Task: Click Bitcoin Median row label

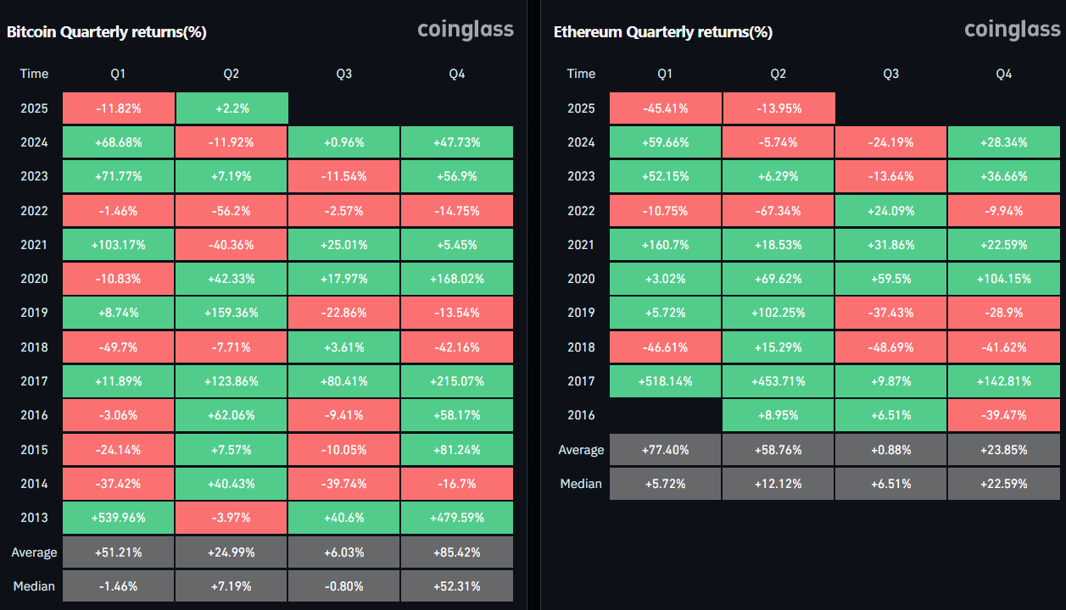Action: click(x=34, y=586)
